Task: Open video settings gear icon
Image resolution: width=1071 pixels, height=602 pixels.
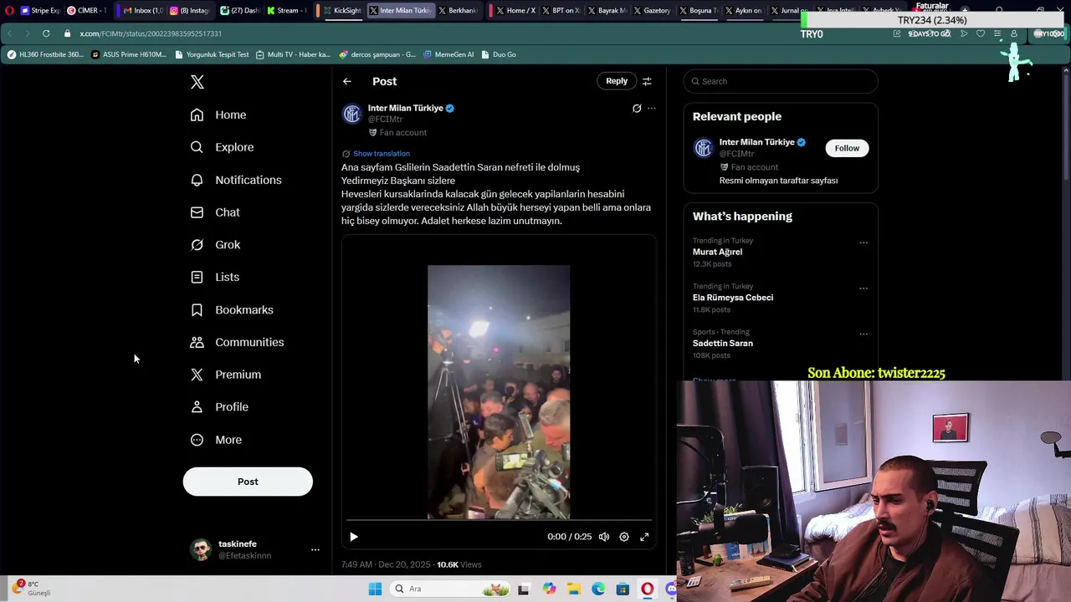Action: pos(624,537)
